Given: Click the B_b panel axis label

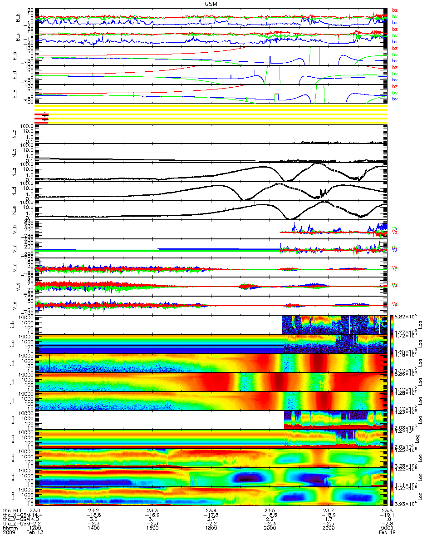Looking at the screenshot, I should click(x=19, y=18).
